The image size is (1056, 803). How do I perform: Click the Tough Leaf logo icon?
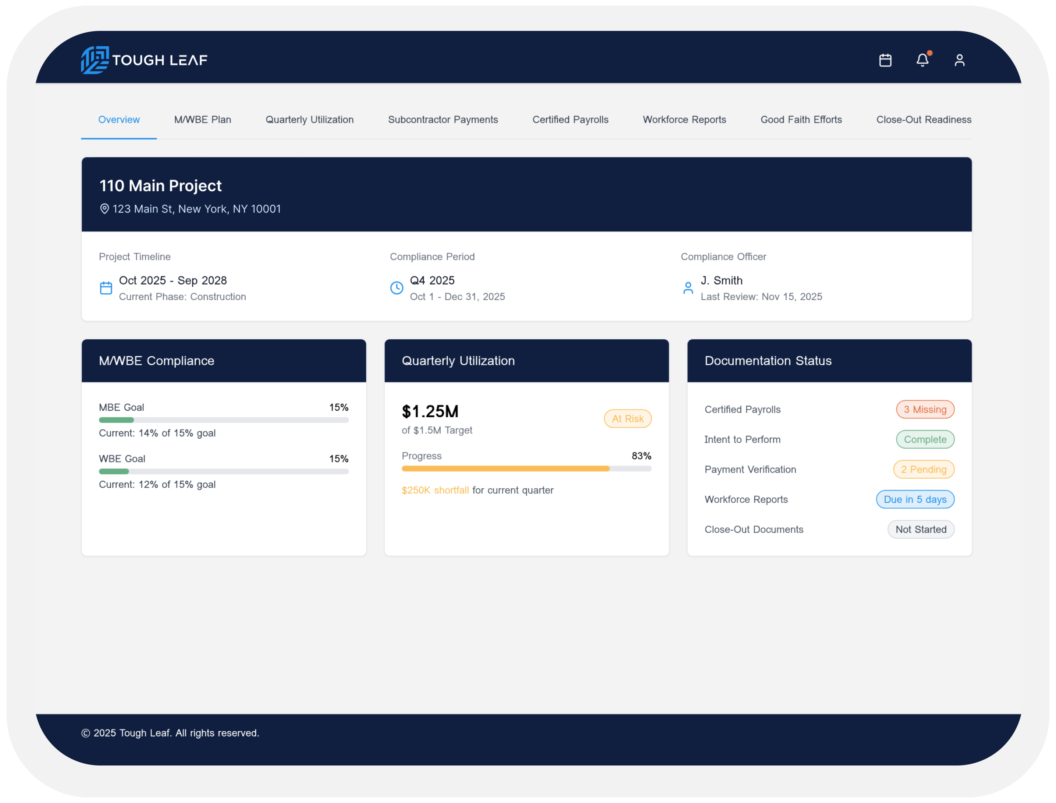[95, 60]
